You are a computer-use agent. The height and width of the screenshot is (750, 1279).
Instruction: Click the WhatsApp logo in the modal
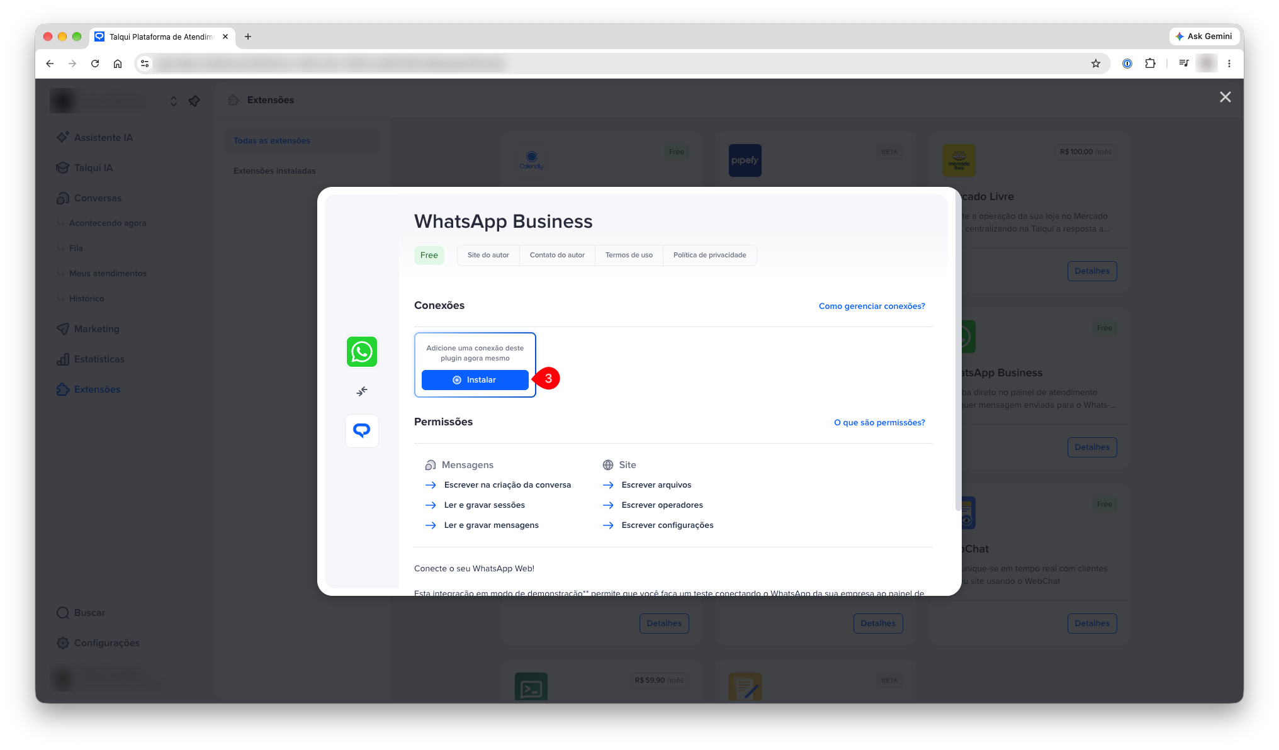[x=362, y=352]
